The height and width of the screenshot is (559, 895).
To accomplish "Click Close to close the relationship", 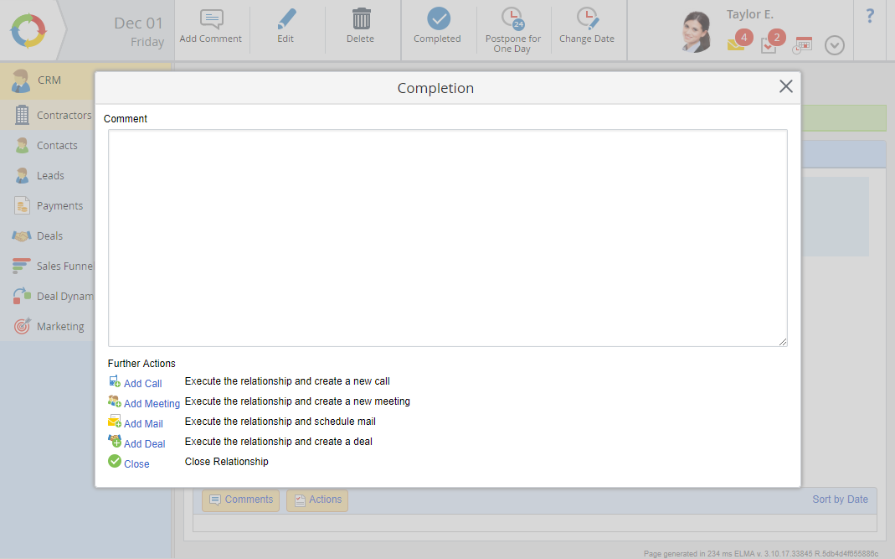I will tap(136, 463).
